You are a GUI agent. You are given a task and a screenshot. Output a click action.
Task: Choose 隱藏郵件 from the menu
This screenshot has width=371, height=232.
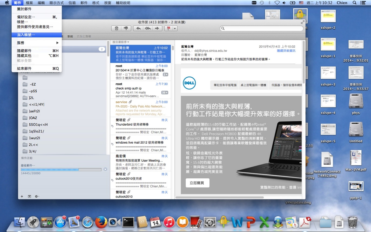[x=37, y=51]
